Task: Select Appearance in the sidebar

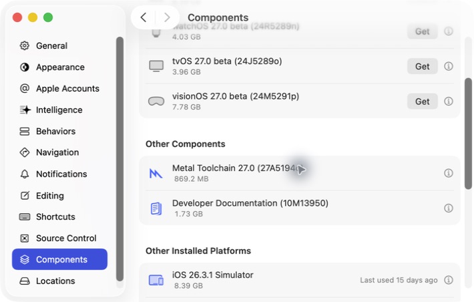Action: [59, 67]
